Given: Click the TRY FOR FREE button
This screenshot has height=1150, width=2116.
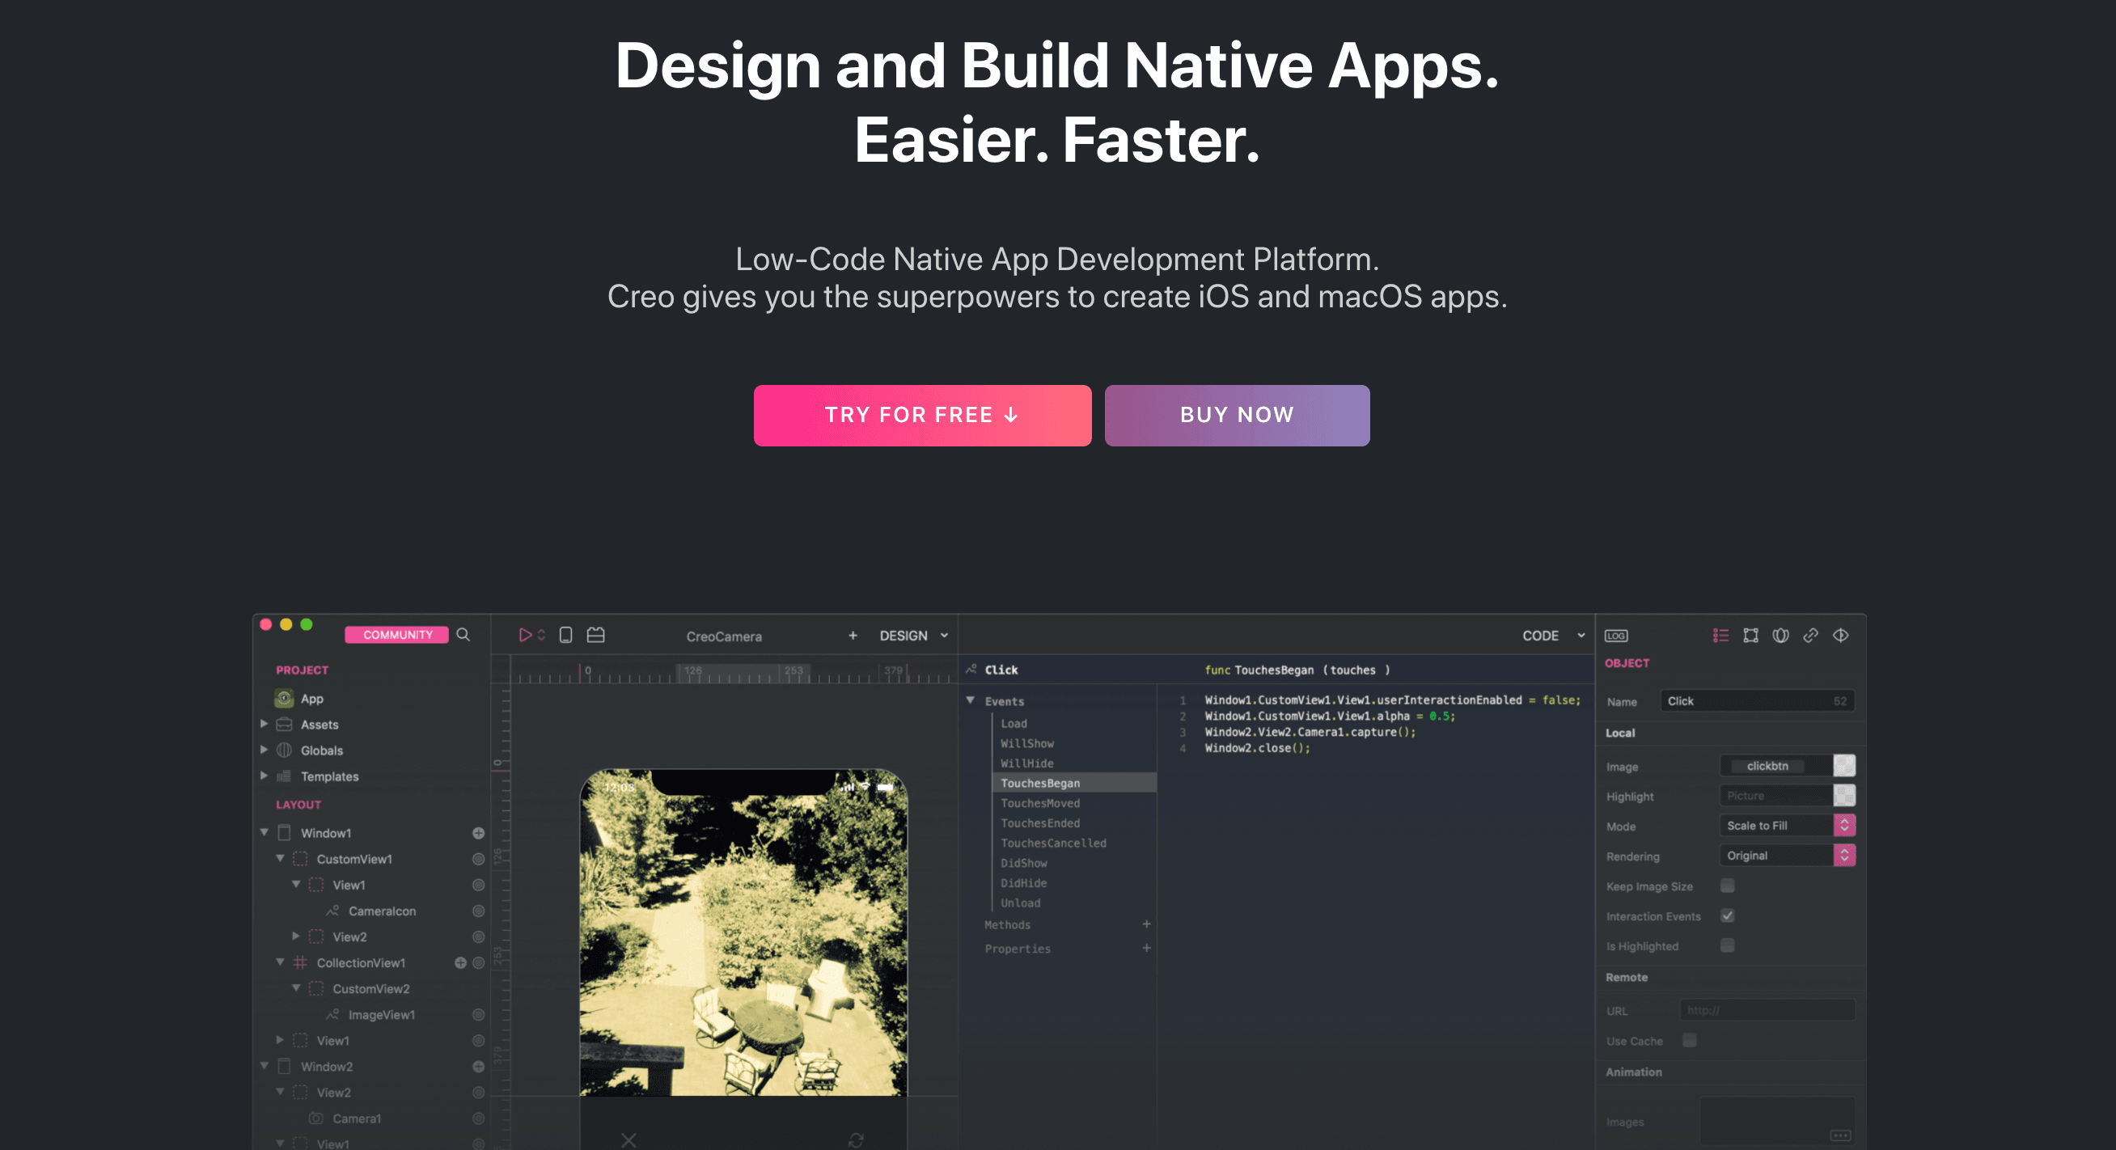Looking at the screenshot, I should 922,415.
